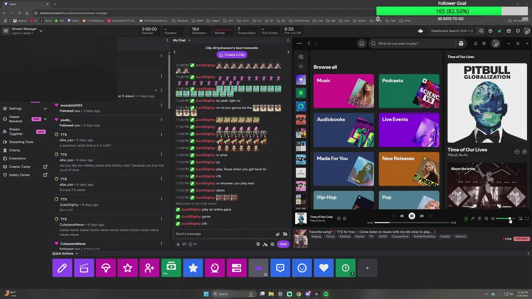Toggle Now Playing view in Spotify

click(x=466, y=218)
